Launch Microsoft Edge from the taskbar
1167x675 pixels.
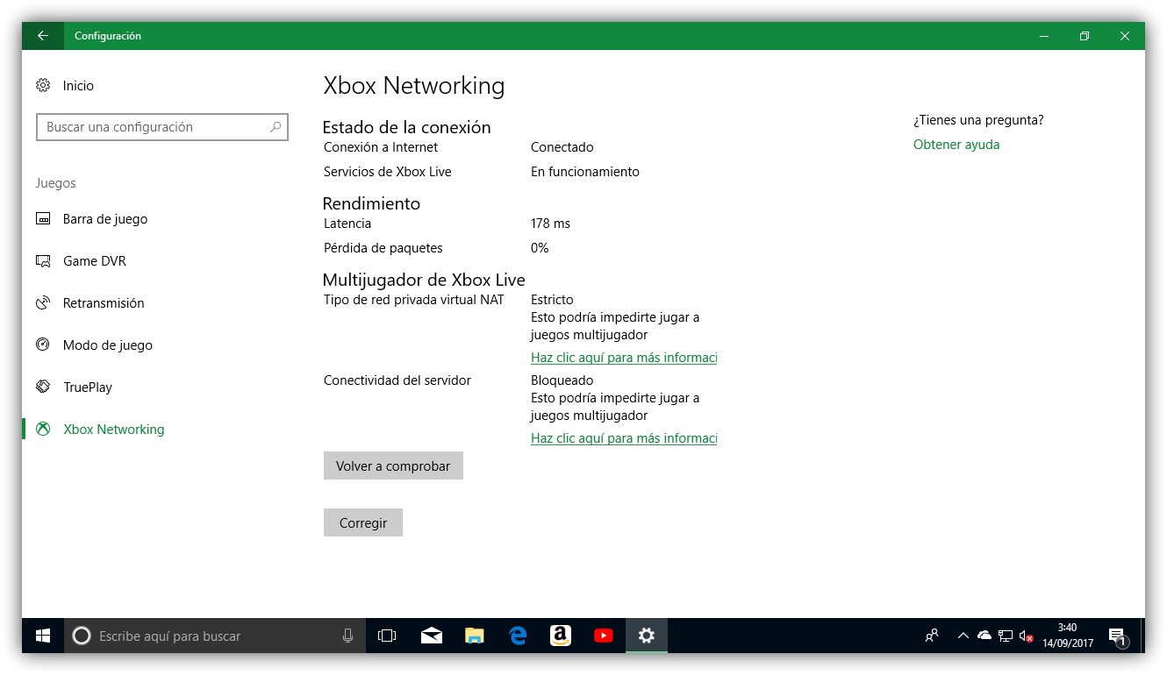518,636
